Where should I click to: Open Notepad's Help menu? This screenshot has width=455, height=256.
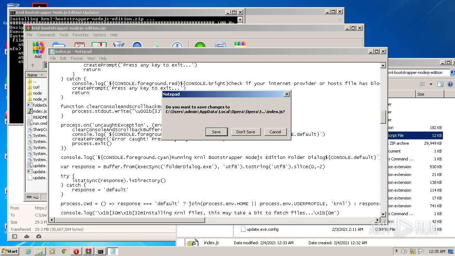103,58
